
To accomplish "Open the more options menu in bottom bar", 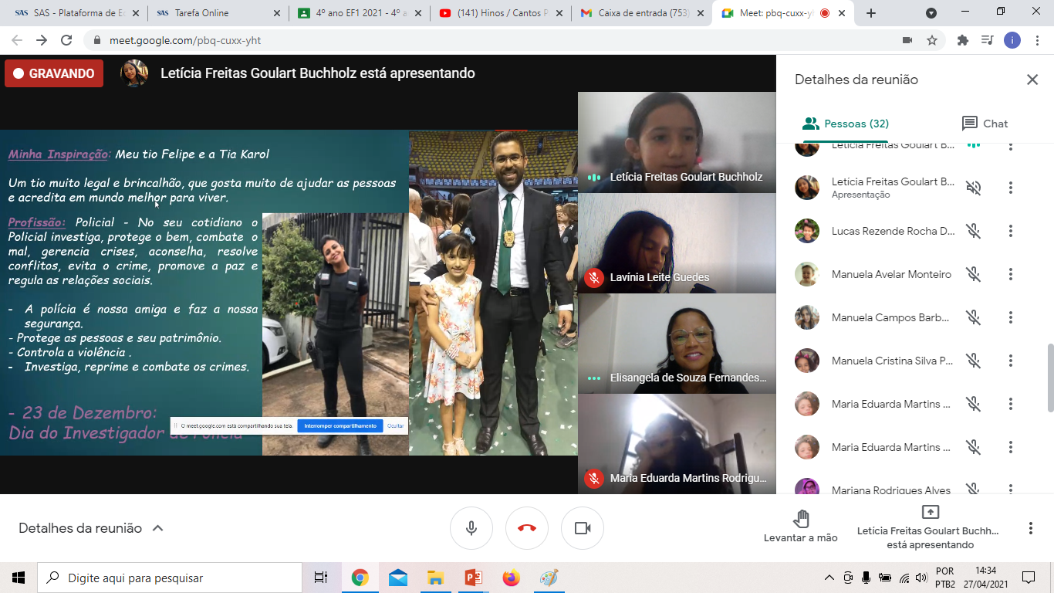I will (1030, 528).
